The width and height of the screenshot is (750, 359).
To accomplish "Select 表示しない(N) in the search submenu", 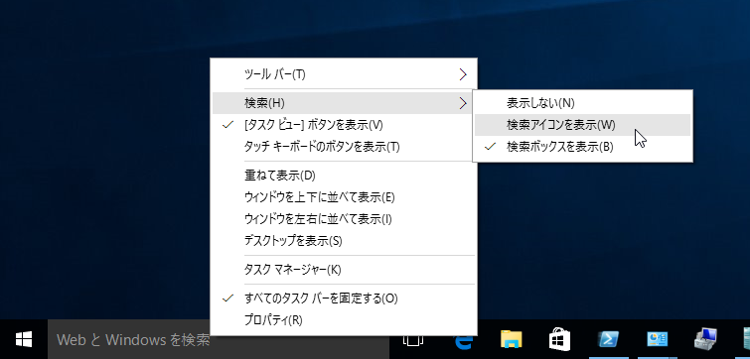I will pos(582,102).
